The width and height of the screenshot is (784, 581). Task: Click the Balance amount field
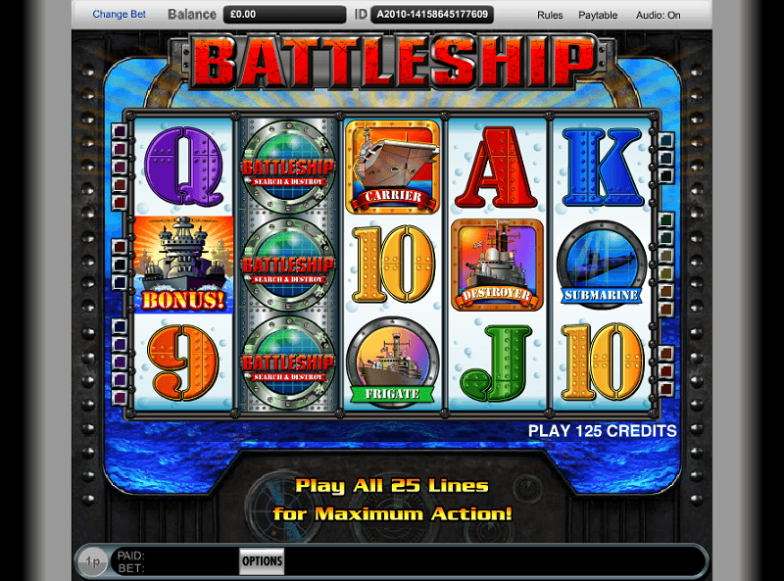[x=284, y=15]
